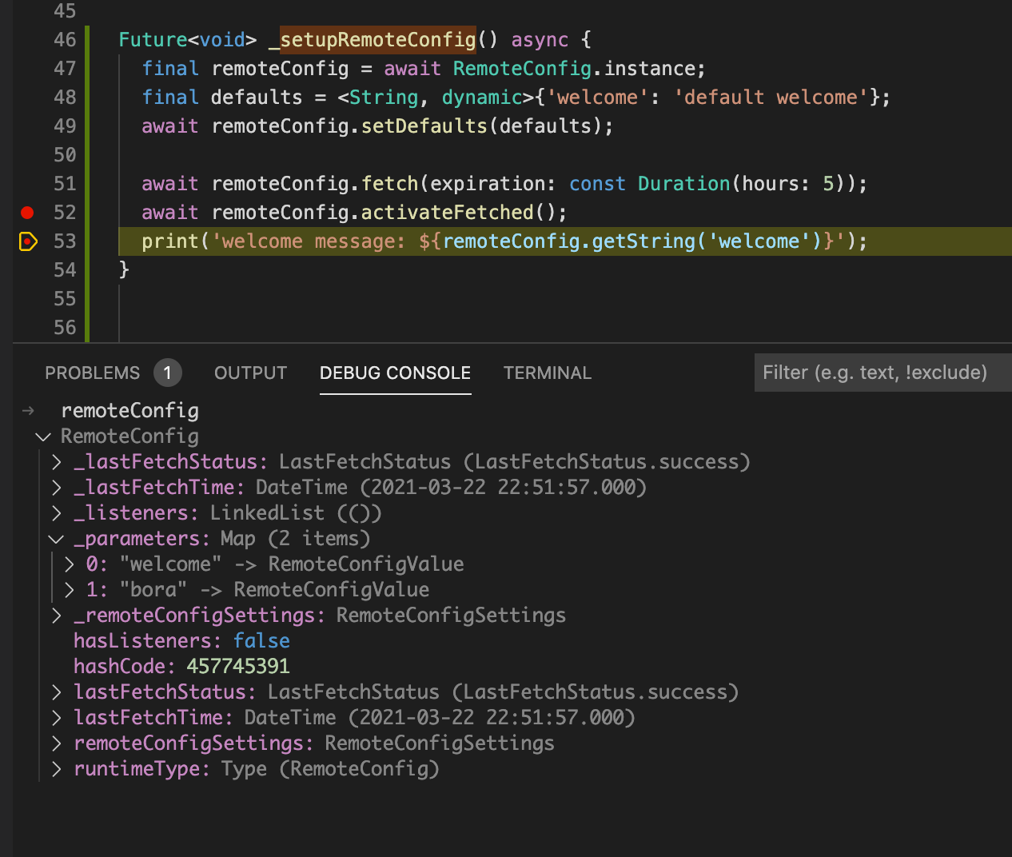Screen dimensions: 1012x857
Task: Click the Duration type on line 51
Action: click(x=683, y=184)
